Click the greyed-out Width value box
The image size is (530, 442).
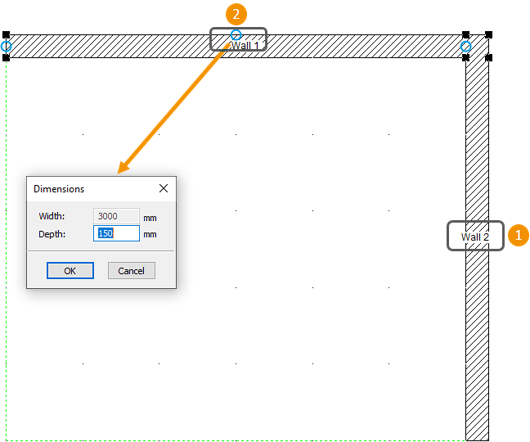click(115, 217)
